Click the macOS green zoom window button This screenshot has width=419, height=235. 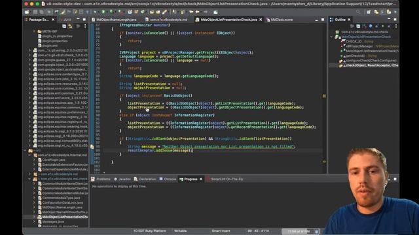37,4
